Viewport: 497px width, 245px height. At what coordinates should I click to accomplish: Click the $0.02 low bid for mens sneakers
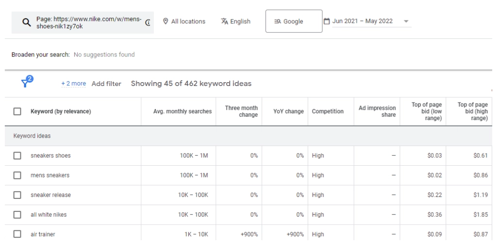coord(434,175)
